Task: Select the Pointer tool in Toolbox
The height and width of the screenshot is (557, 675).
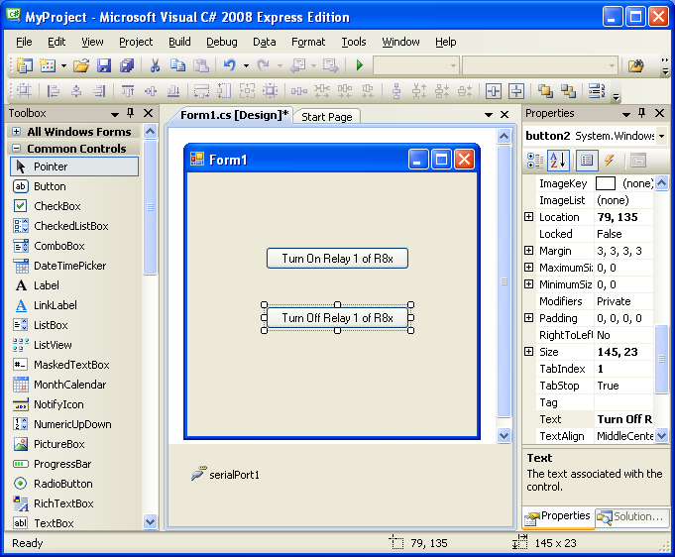Action: point(74,167)
